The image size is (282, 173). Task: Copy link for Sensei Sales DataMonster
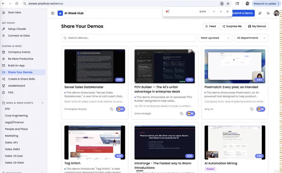[x=112, y=109]
